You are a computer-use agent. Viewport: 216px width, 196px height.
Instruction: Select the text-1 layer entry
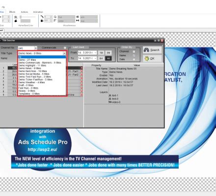[113, 96]
